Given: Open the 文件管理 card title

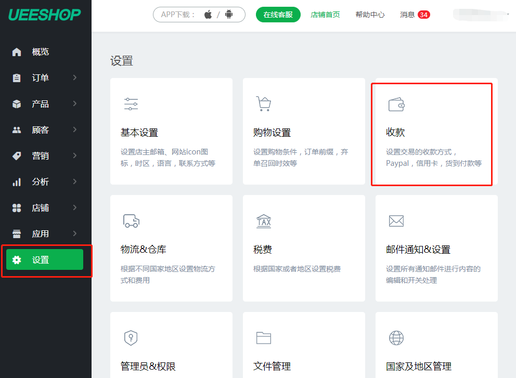Looking at the screenshot, I should [272, 366].
